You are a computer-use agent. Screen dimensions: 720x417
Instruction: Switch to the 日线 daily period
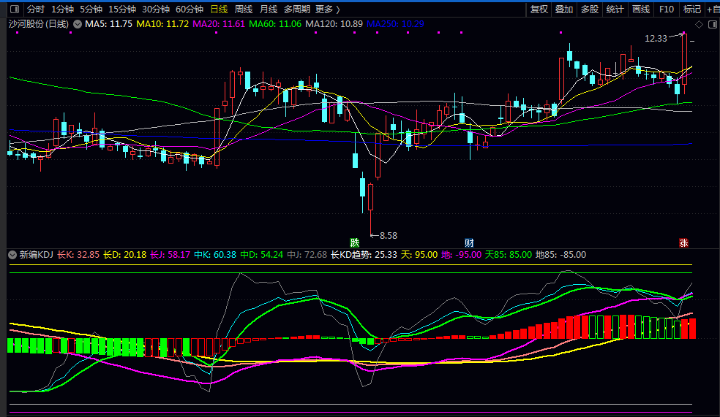click(x=219, y=9)
